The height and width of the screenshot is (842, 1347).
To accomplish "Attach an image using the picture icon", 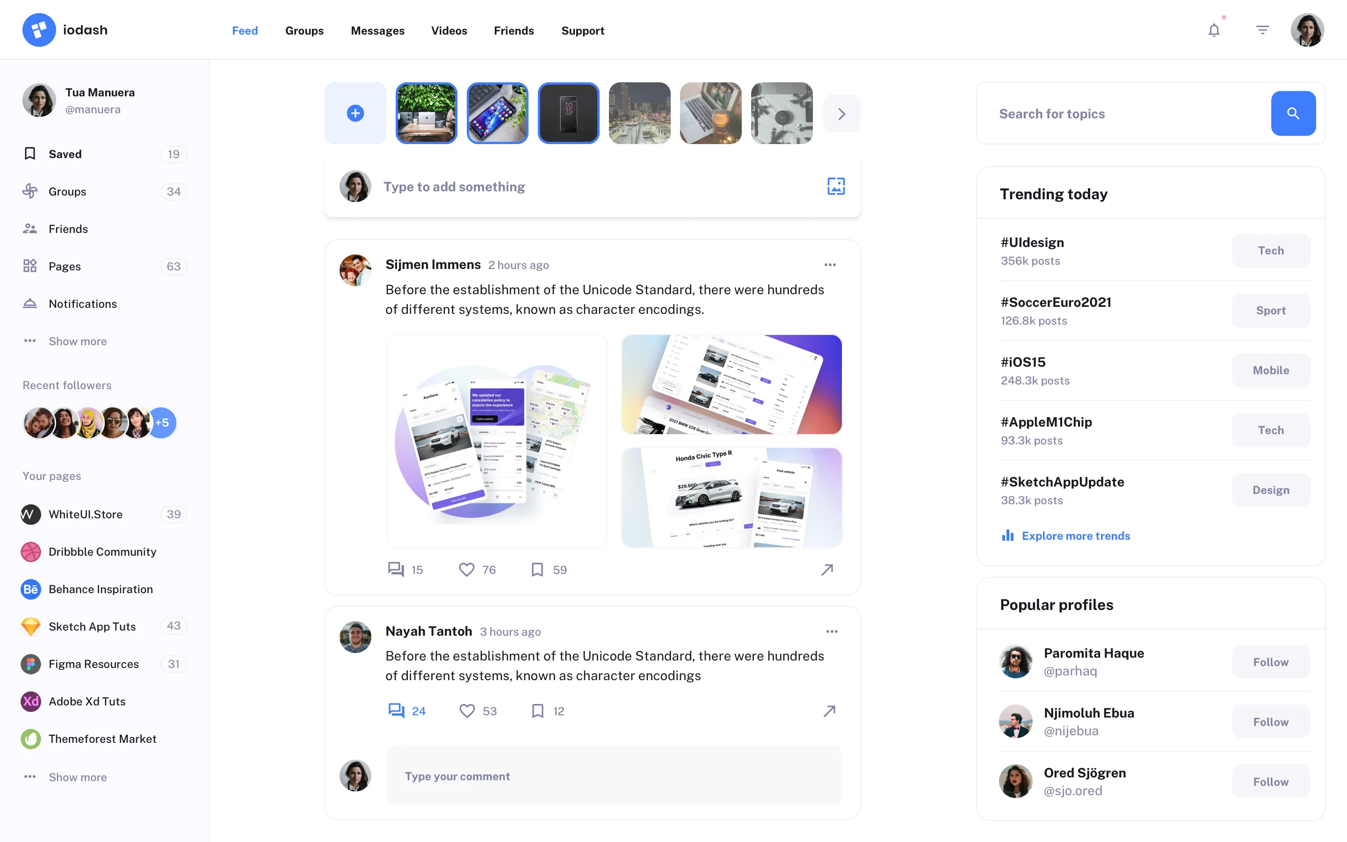I will [836, 186].
